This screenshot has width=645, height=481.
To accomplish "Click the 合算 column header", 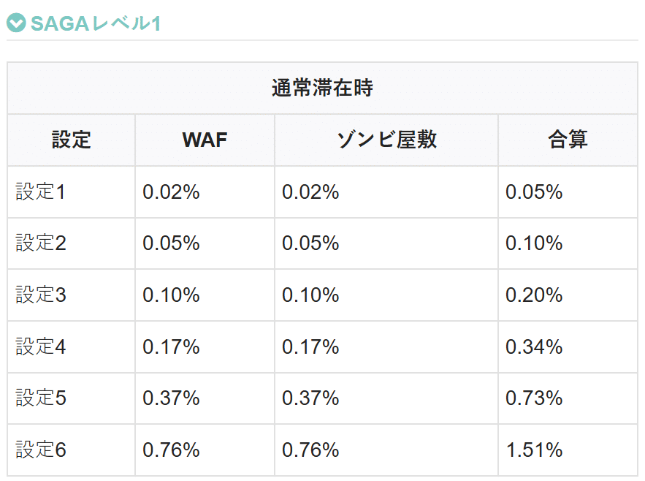I will 568,140.
